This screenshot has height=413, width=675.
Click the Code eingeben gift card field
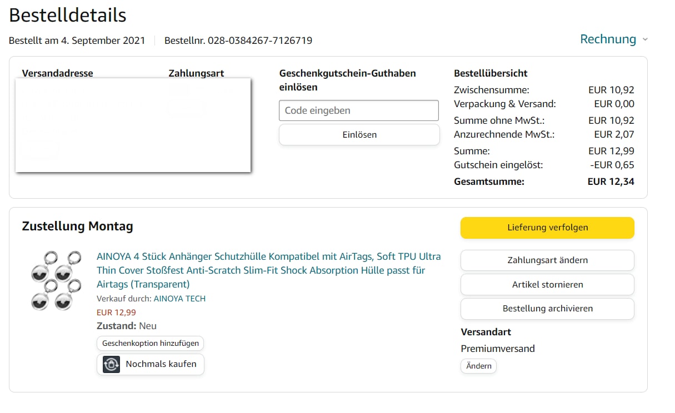[358, 110]
